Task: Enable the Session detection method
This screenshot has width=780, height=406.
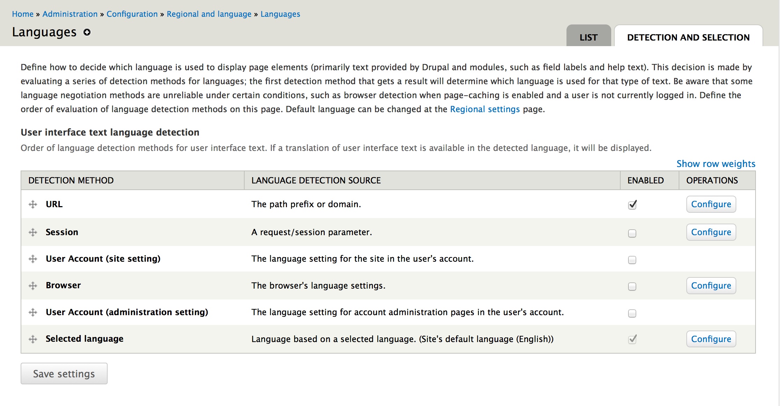Action: (632, 233)
